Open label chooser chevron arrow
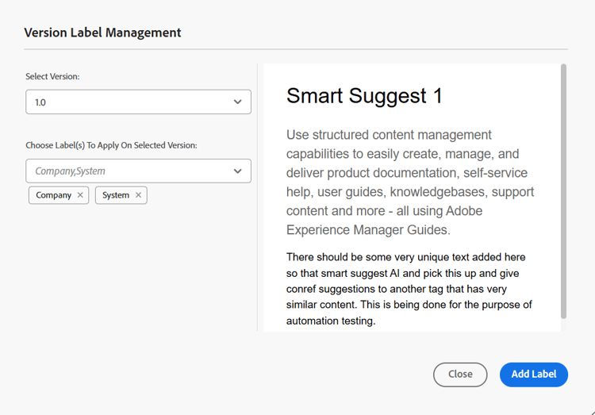 point(237,171)
